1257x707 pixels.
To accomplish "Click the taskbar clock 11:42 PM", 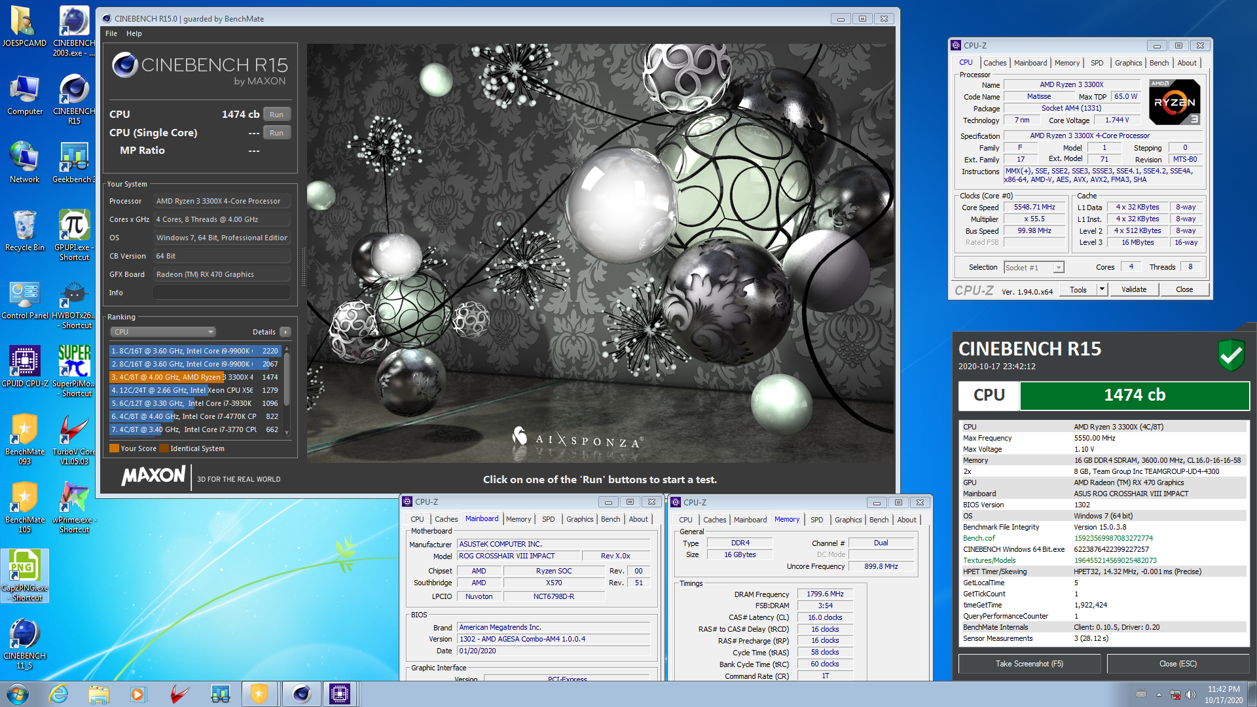I will click(x=1223, y=694).
